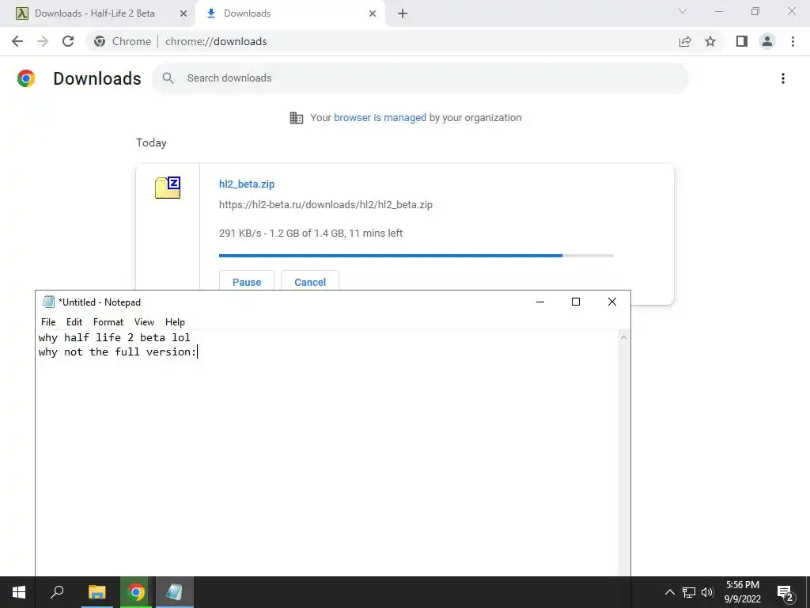Select the Downloads tab
This screenshot has height=608, width=810.
point(290,13)
